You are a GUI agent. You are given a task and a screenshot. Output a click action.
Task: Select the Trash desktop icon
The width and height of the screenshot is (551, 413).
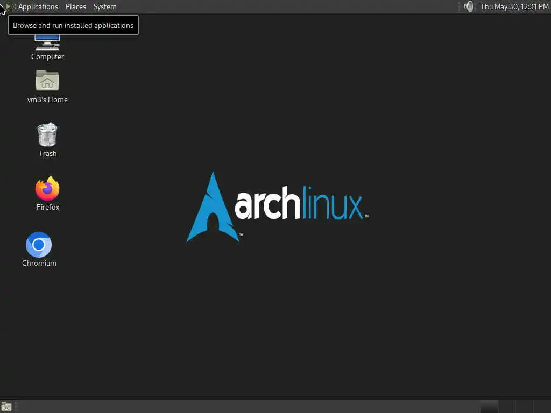[47, 140]
